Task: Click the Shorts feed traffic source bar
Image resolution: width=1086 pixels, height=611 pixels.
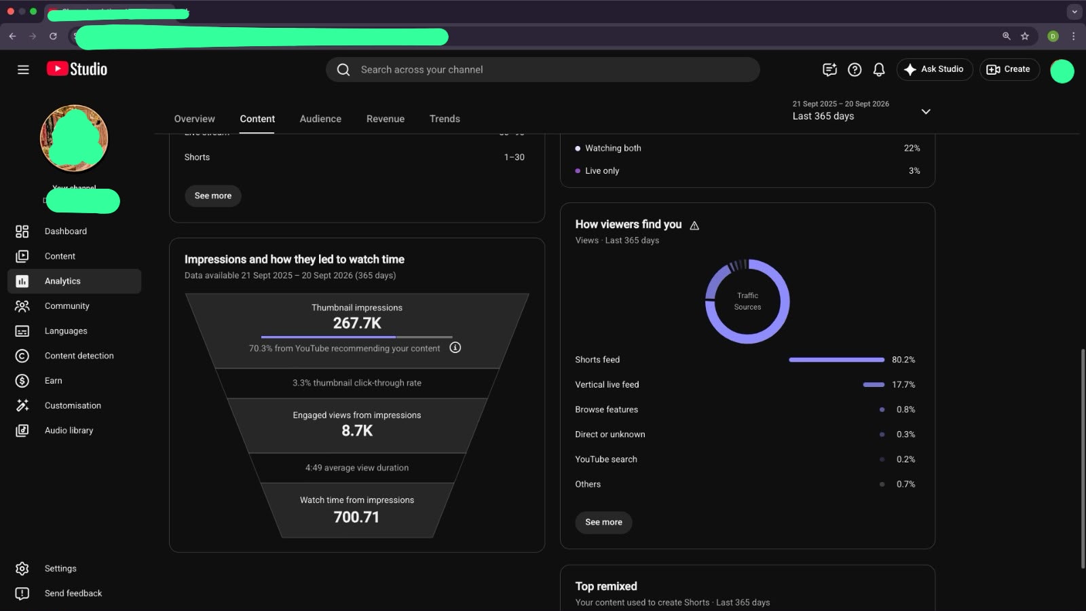Action: click(x=836, y=360)
